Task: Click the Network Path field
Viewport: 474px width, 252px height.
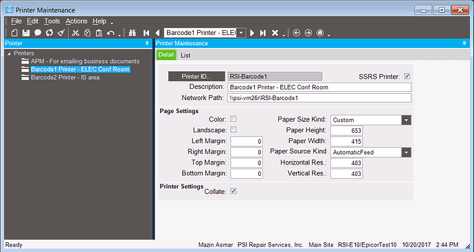Action: (319, 98)
